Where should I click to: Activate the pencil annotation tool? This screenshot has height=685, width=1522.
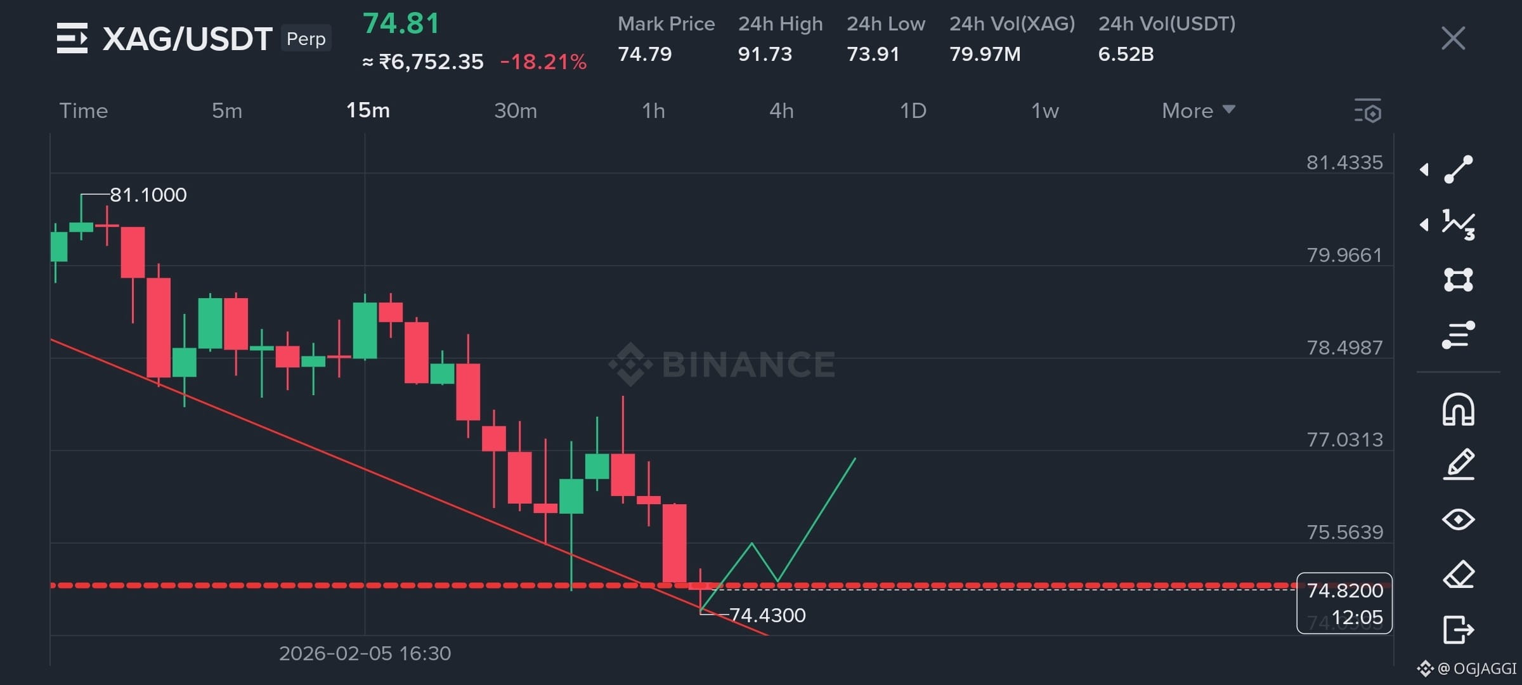(1458, 464)
